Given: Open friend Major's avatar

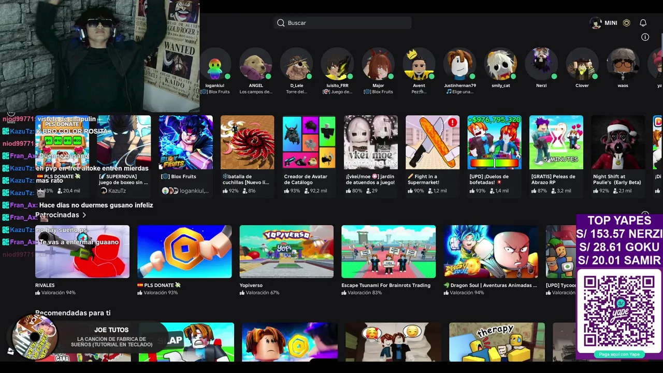Looking at the screenshot, I should pos(378,64).
